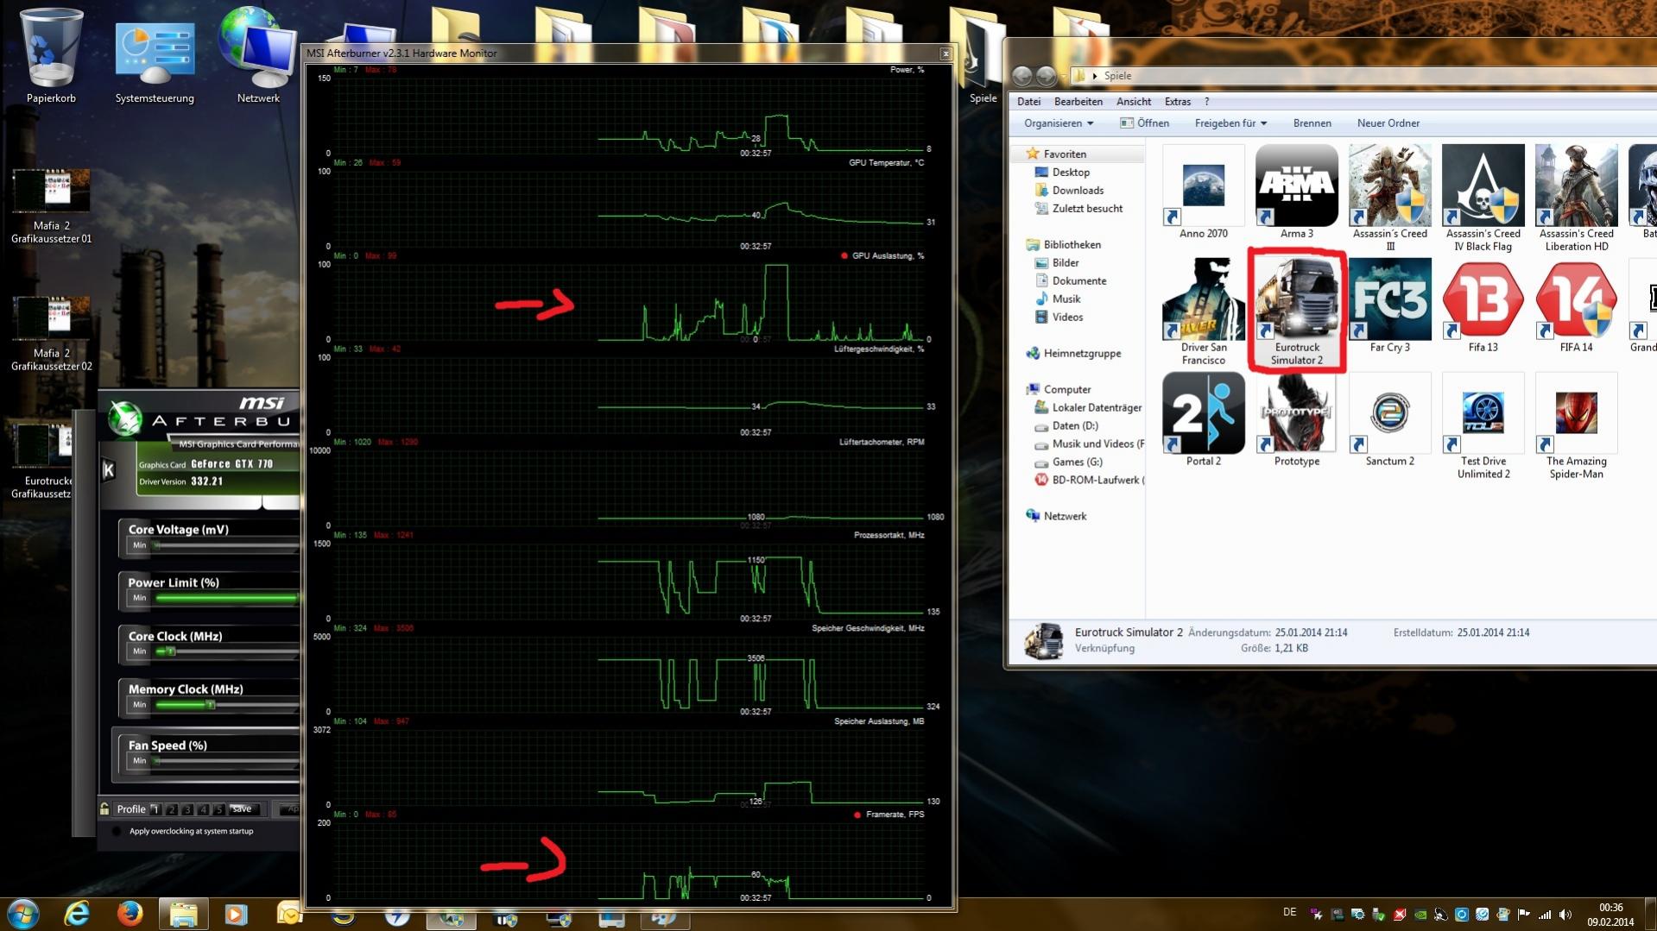This screenshot has height=931, width=1657.
Task: Launch the Far Cry 3 shortcut
Action: [1389, 307]
